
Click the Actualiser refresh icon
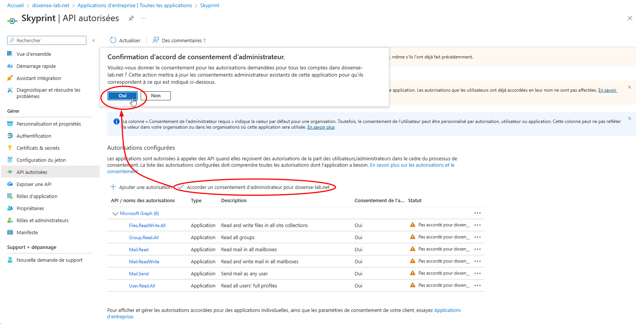tap(113, 40)
